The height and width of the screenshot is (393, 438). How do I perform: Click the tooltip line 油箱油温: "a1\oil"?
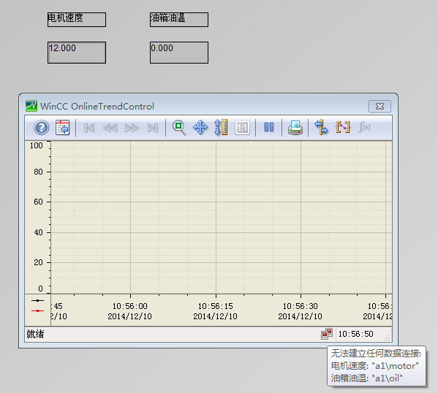(367, 378)
